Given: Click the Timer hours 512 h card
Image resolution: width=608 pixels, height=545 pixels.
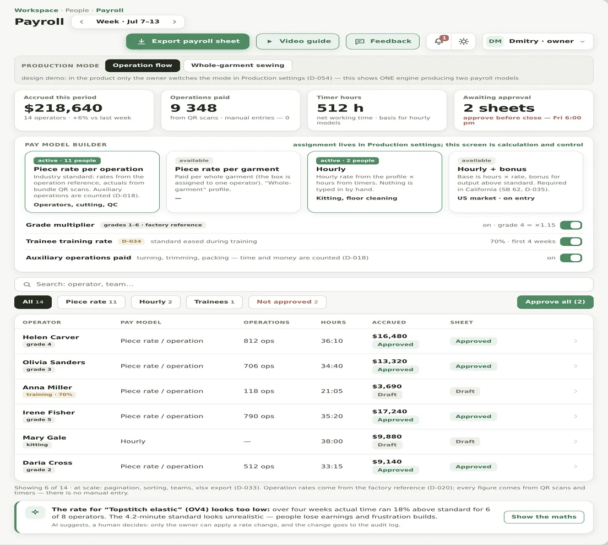Looking at the screenshot, I should (x=377, y=110).
